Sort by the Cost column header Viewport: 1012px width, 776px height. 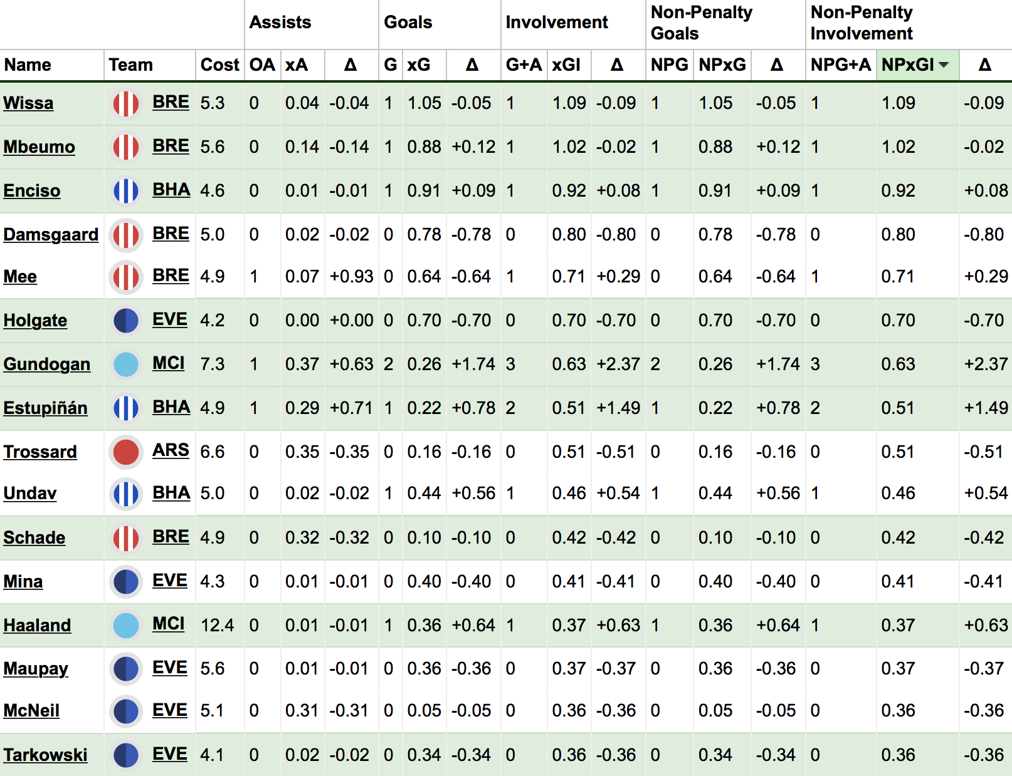(x=219, y=65)
